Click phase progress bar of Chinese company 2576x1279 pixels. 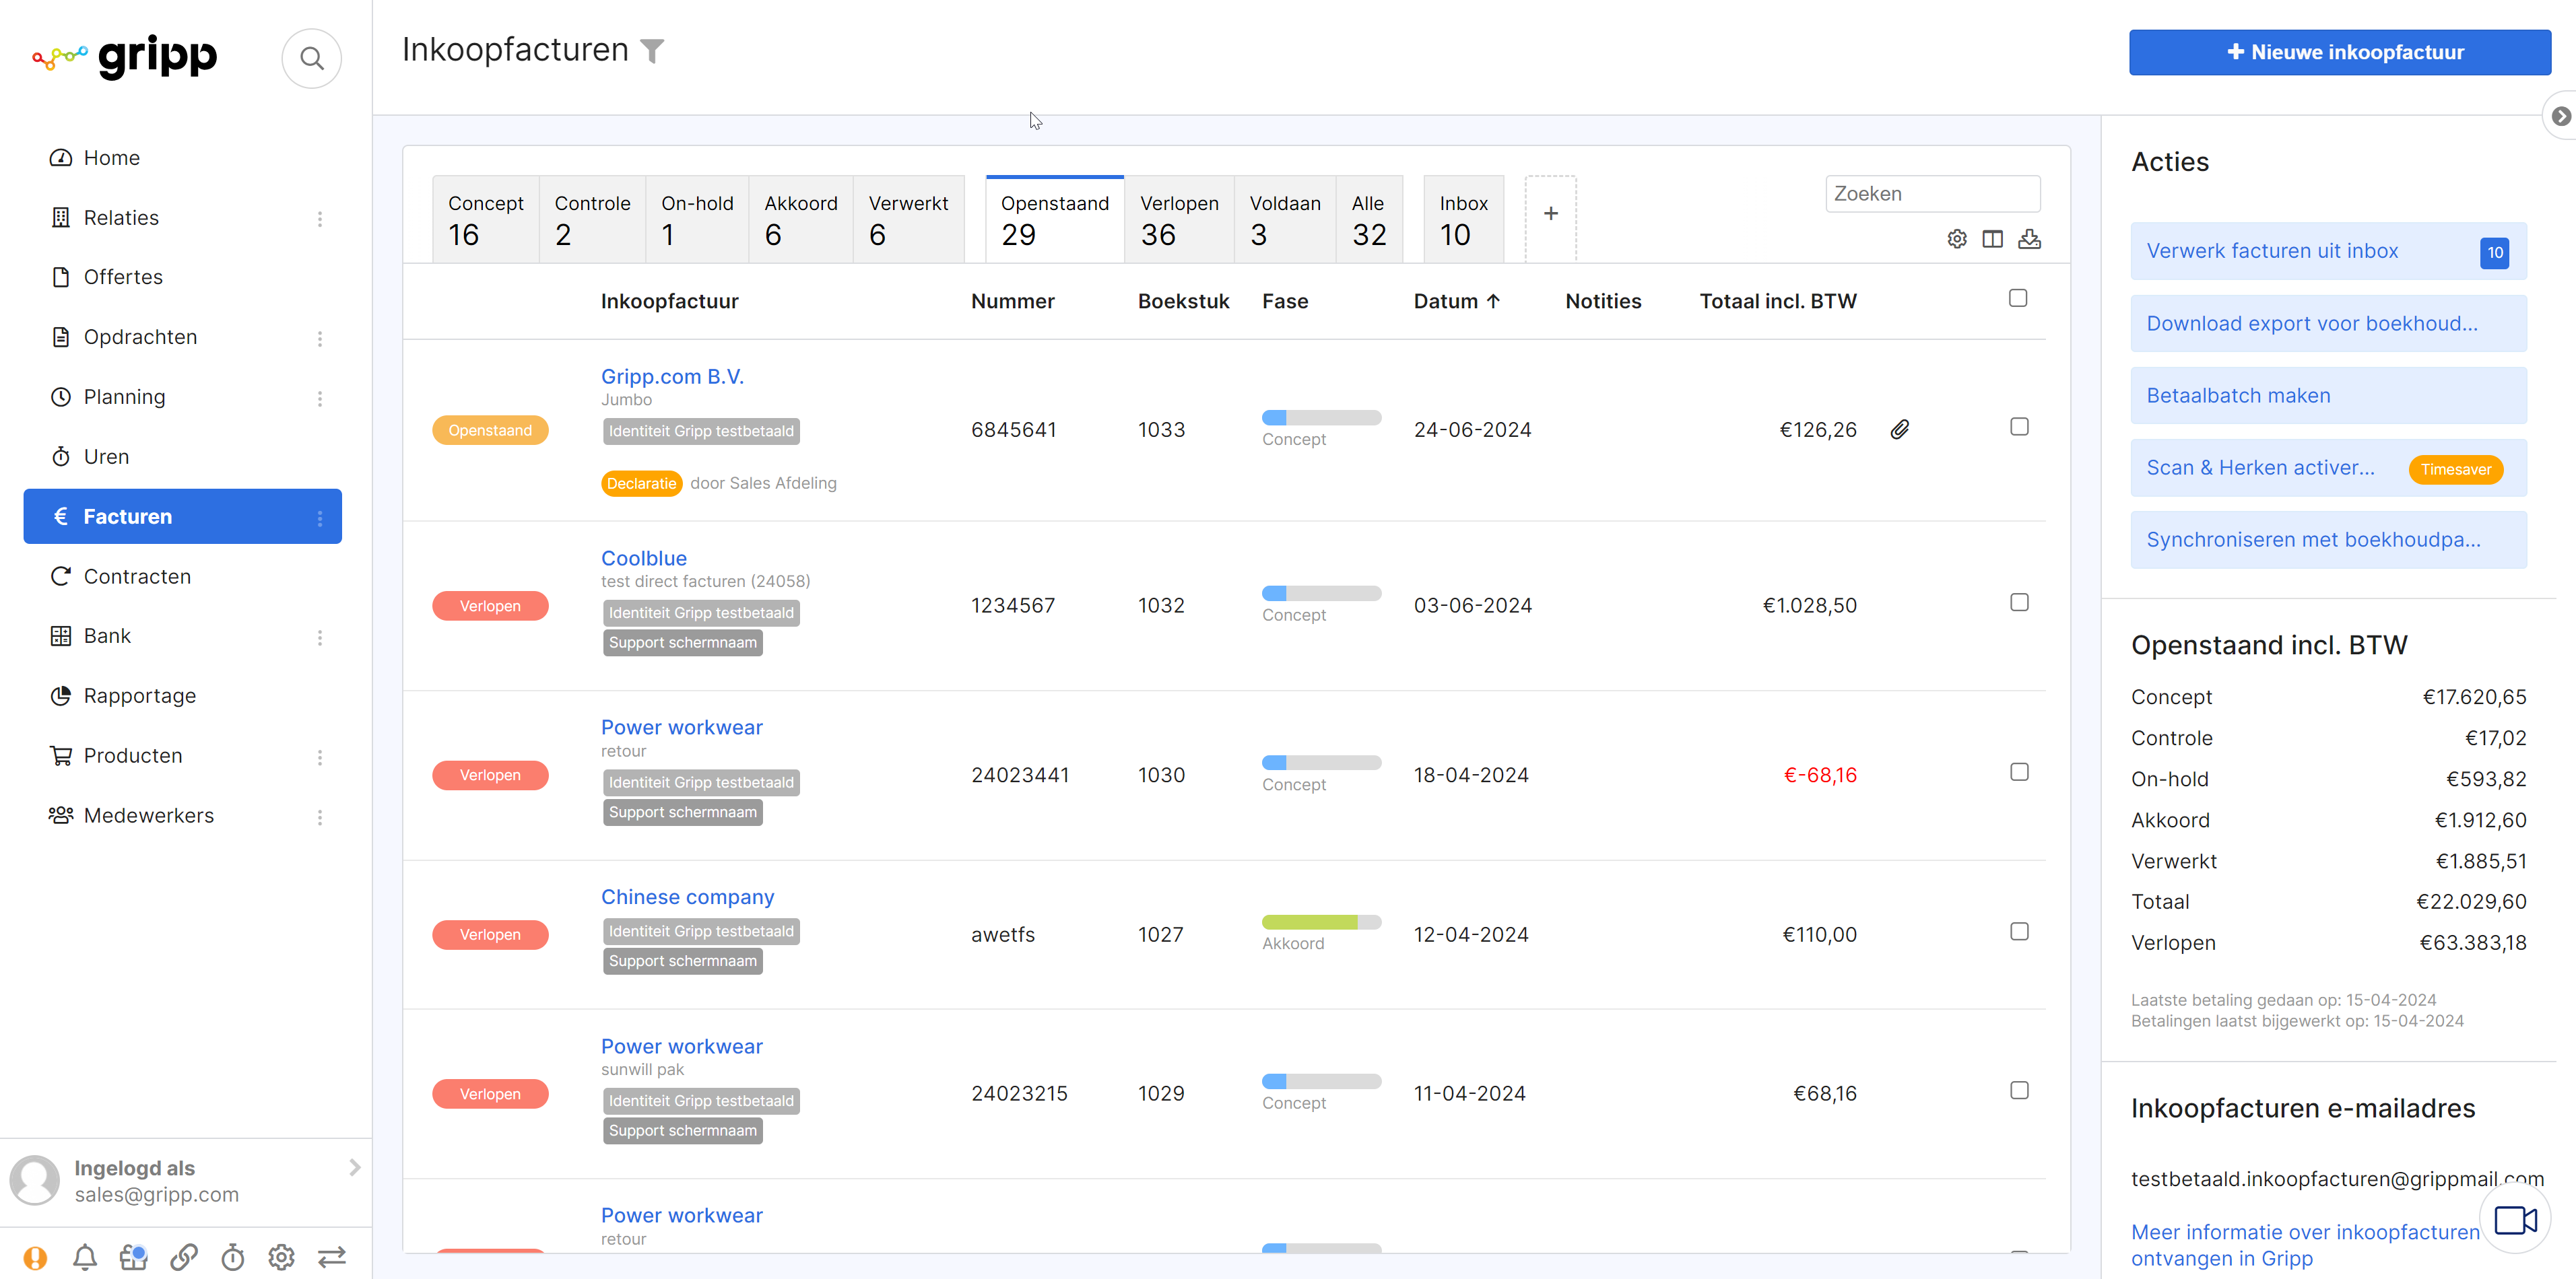(1321, 922)
